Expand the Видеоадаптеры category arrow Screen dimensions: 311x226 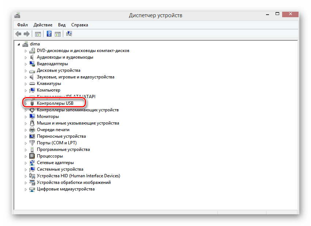pyautogui.click(x=26, y=64)
